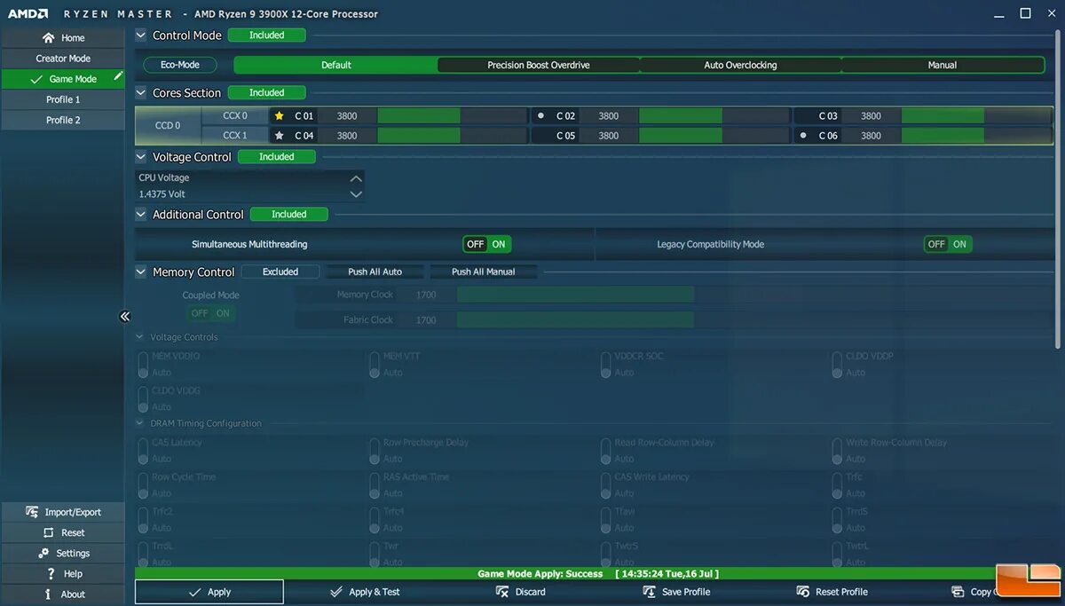Collapse the Memory Control chevron
Viewport: 1065px width, 606px height.
click(140, 272)
